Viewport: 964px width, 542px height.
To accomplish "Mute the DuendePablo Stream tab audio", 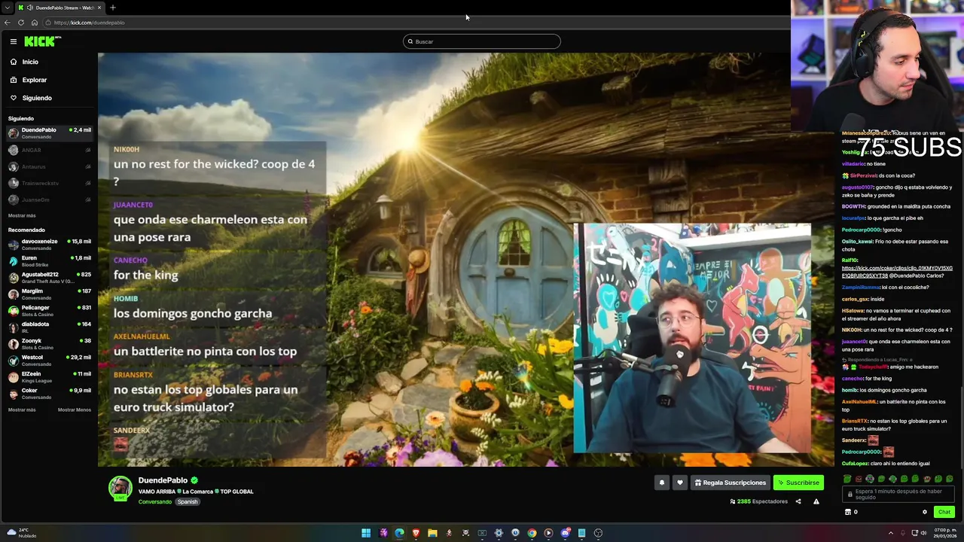I will [29, 8].
